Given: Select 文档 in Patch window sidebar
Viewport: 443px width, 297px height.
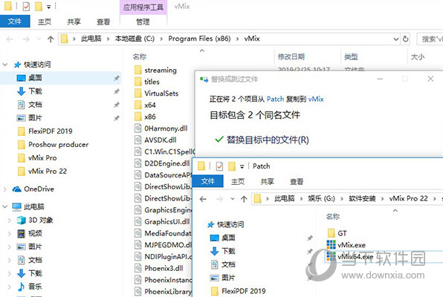Looking at the screenshot, I should click(228, 264).
